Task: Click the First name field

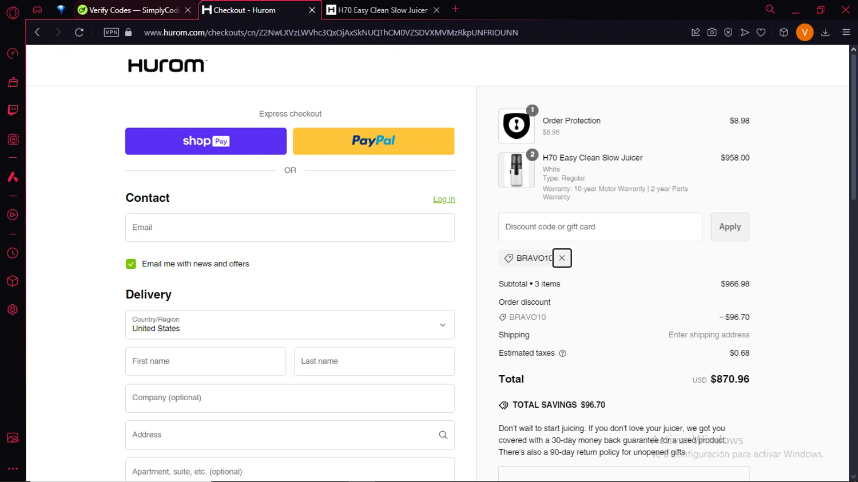Action: tap(205, 361)
